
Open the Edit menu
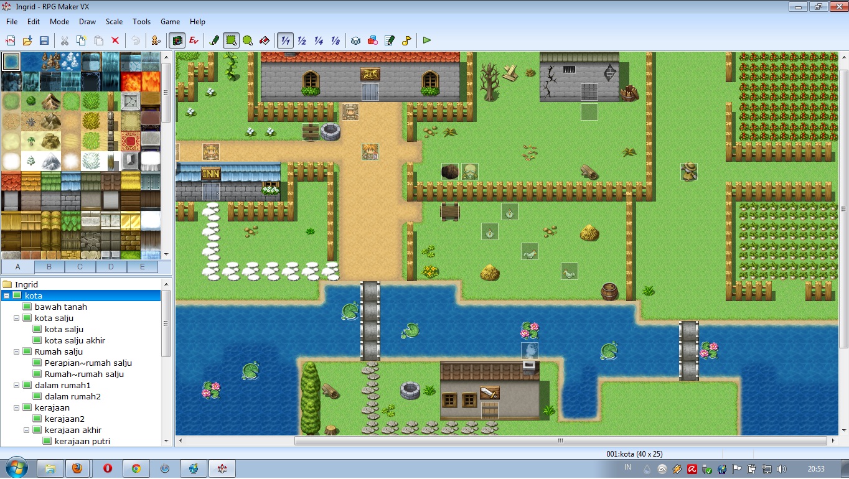[x=34, y=21]
